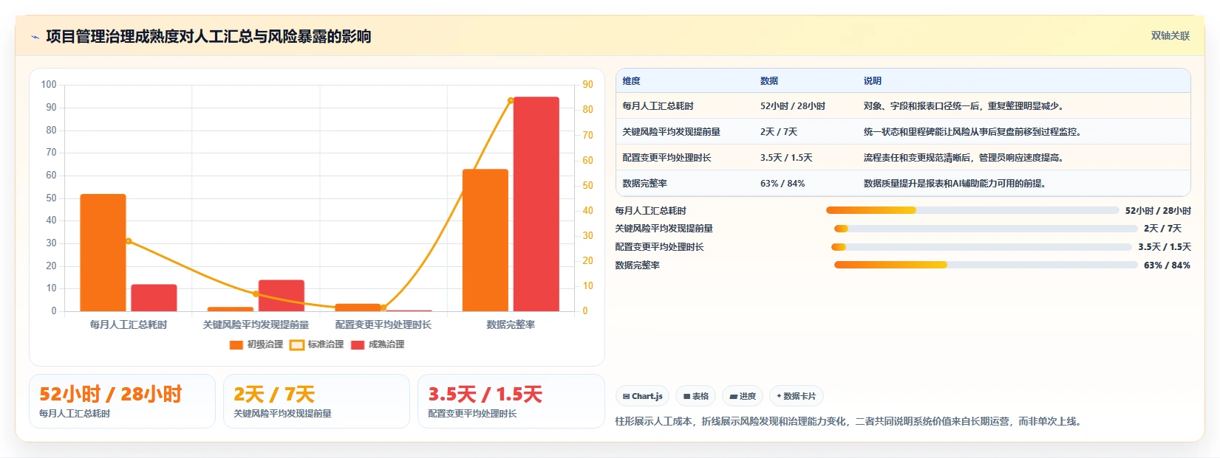Select the 表格 chip
Image resolution: width=1220 pixels, height=458 pixels.
[x=695, y=396]
